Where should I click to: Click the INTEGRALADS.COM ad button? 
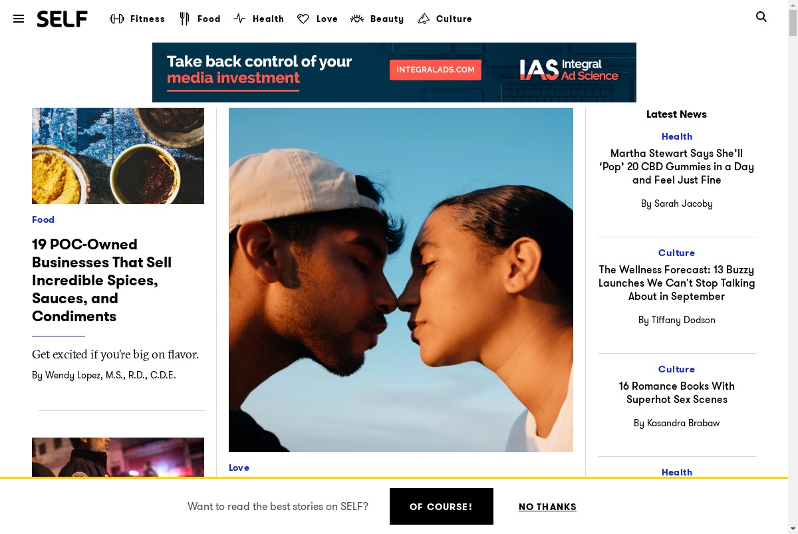pyautogui.click(x=436, y=69)
